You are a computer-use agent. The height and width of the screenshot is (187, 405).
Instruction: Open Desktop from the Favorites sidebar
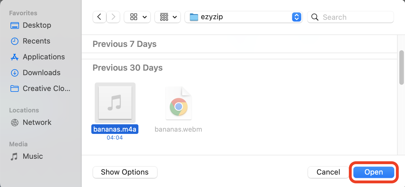(x=37, y=25)
